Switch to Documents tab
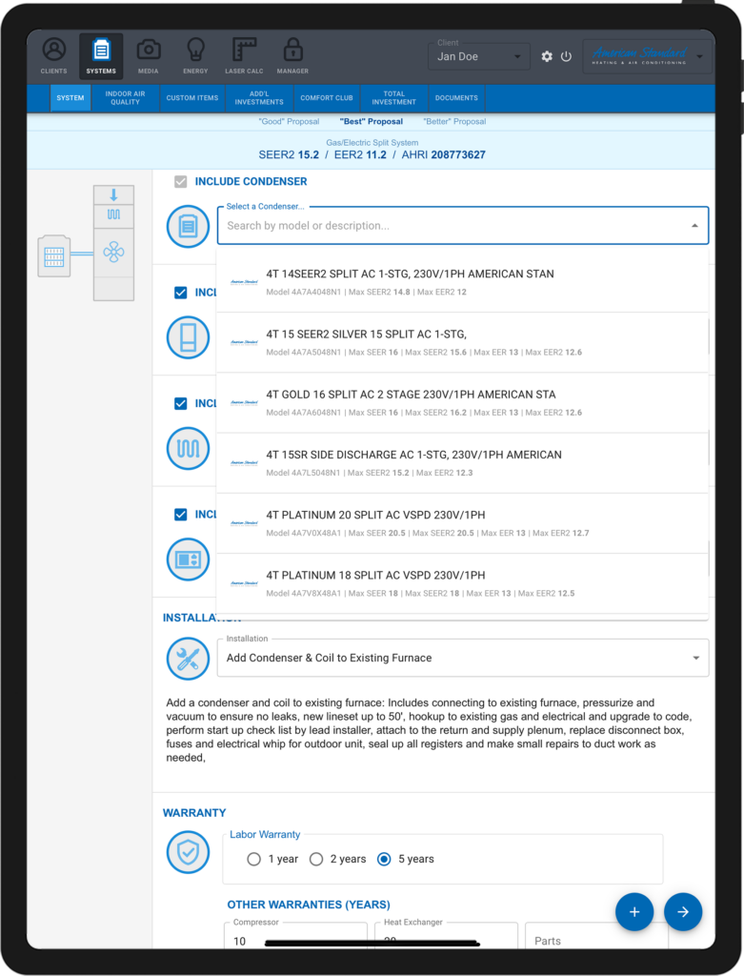The width and height of the screenshot is (744, 976). point(456,98)
